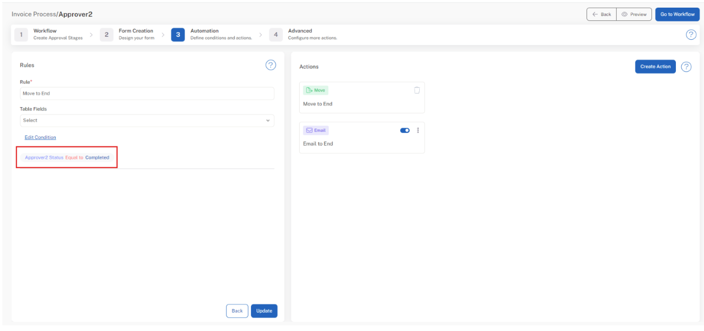Click the Rule name input field
This screenshot has height=331, width=704.
[147, 93]
